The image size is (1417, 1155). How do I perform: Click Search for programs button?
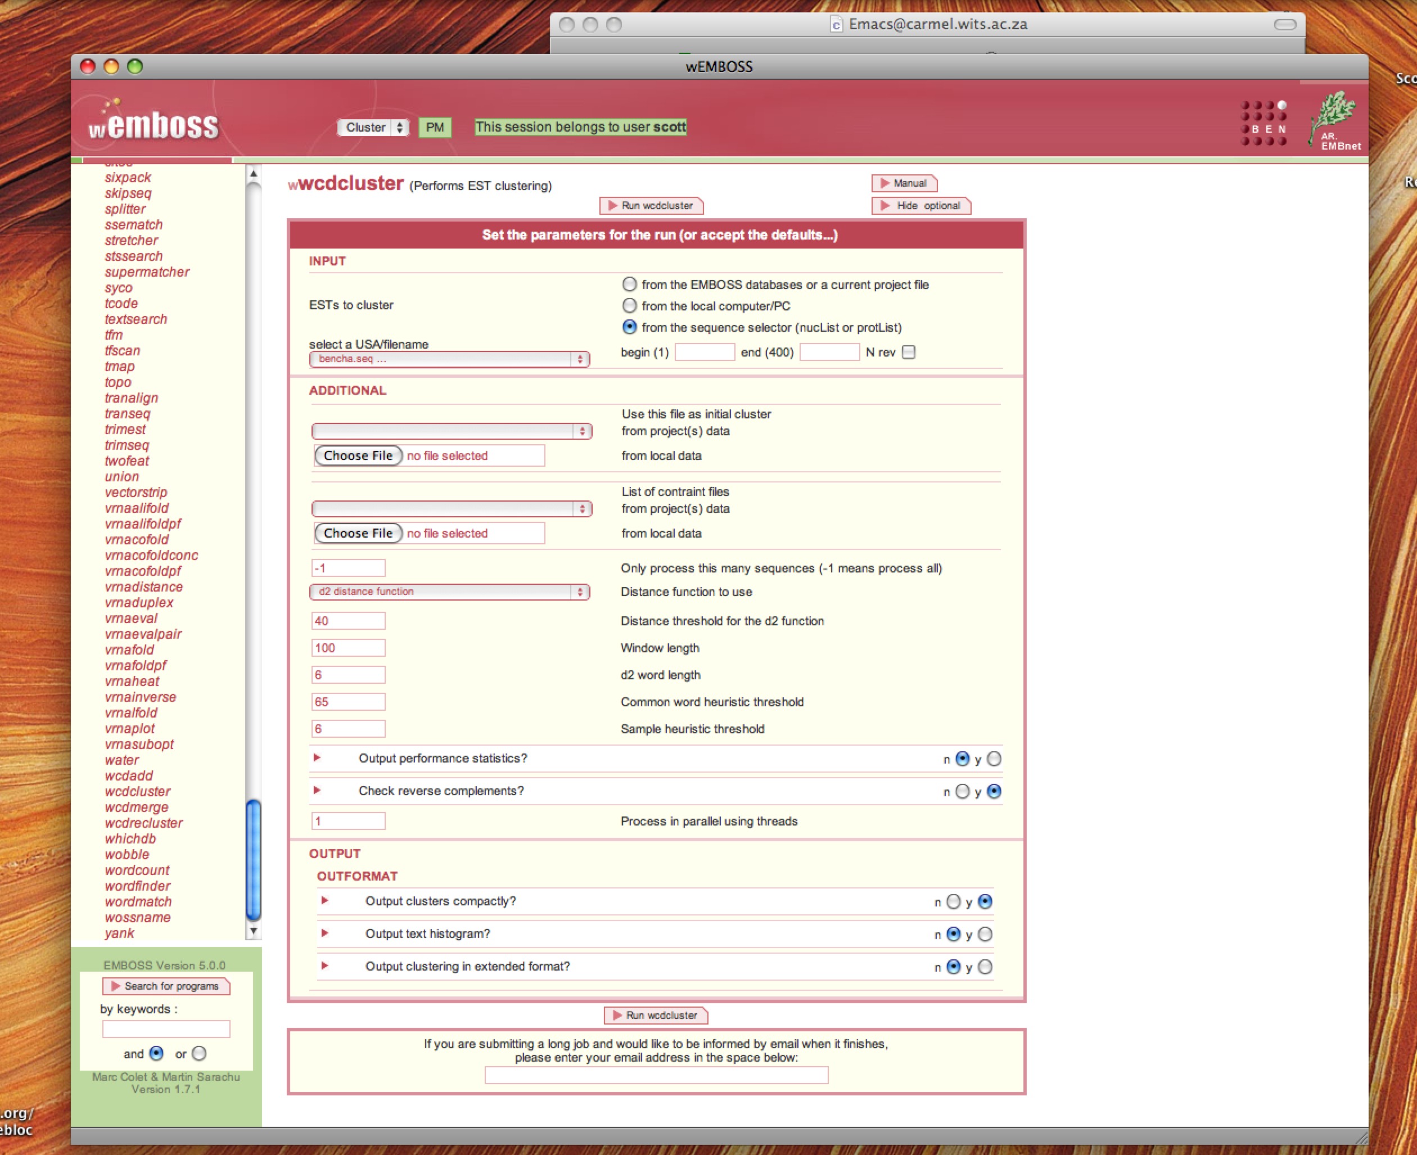point(166,986)
